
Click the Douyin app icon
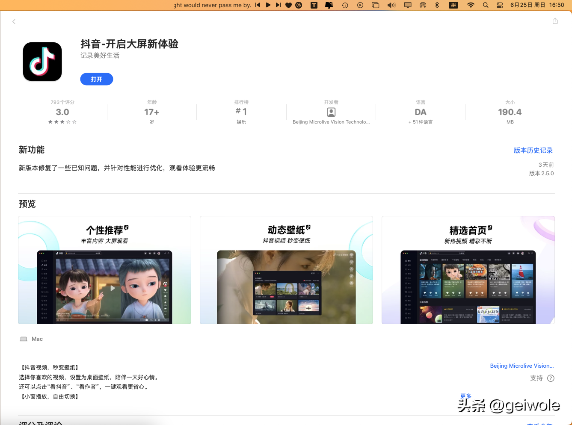[x=42, y=61]
